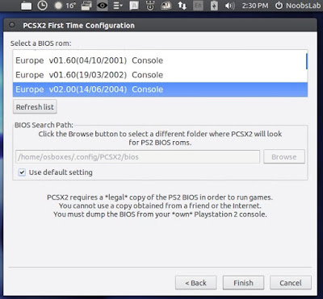The width and height of the screenshot is (323, 299).
Task: Select Europe v01.60(19/03/2002) Console BIOS
Action: pos(159,75)
